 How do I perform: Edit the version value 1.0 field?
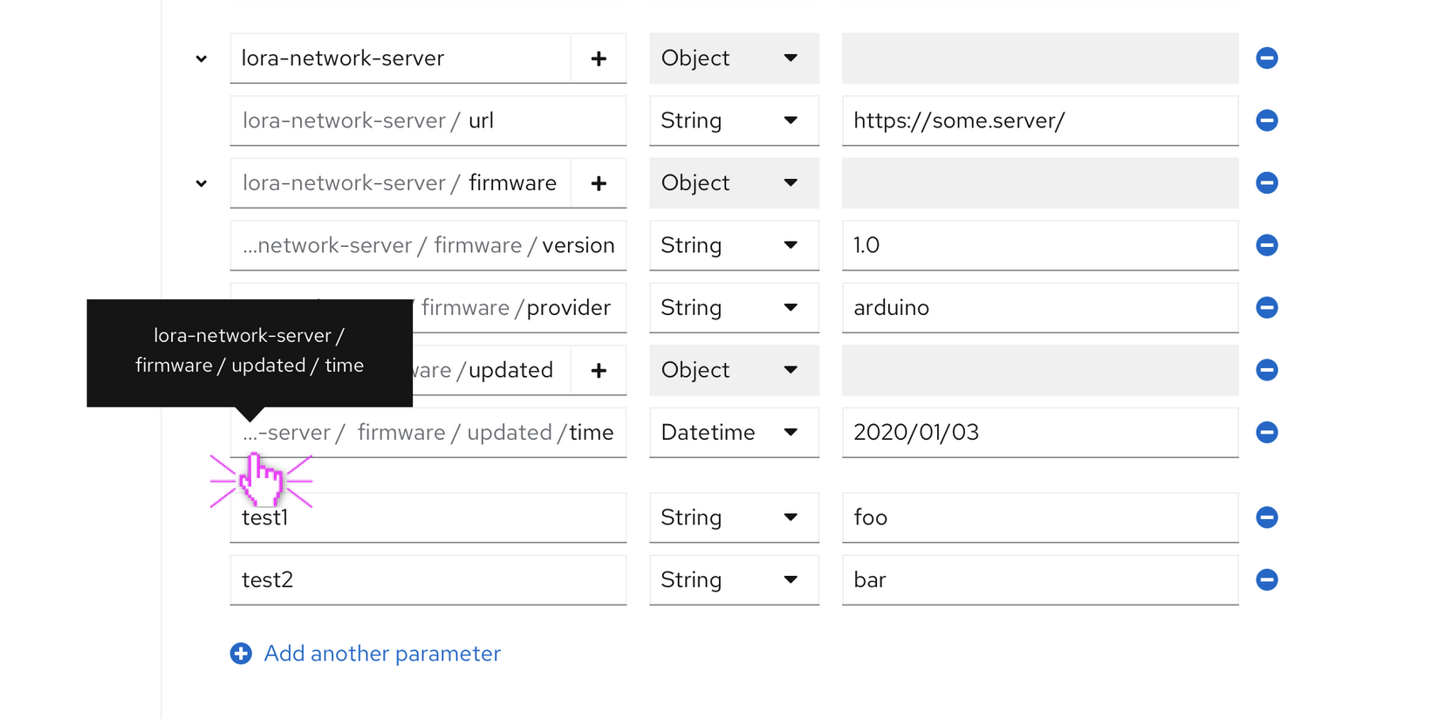click(x=1040, y=245)
